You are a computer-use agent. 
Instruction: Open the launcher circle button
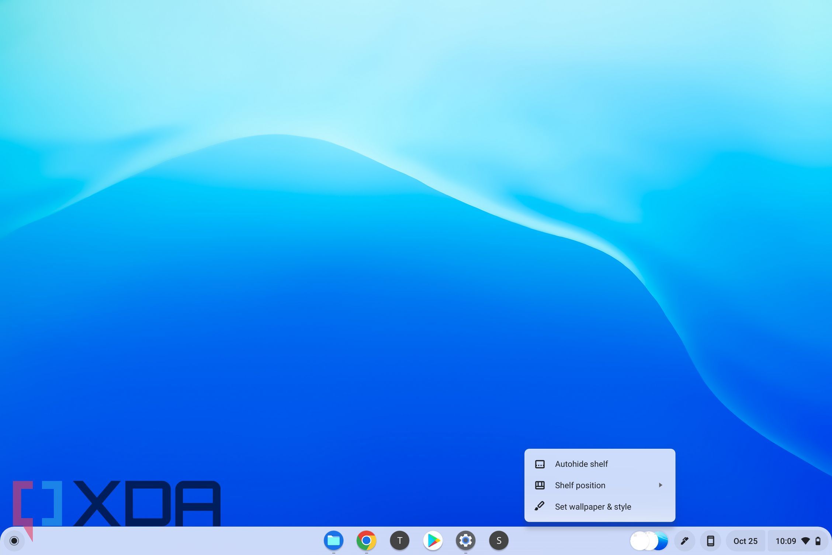[x=14, y=541]
